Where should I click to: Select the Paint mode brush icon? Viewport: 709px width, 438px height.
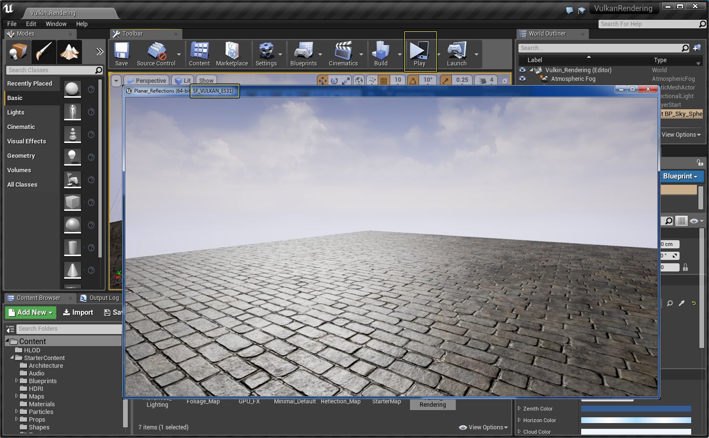[44, 52]
